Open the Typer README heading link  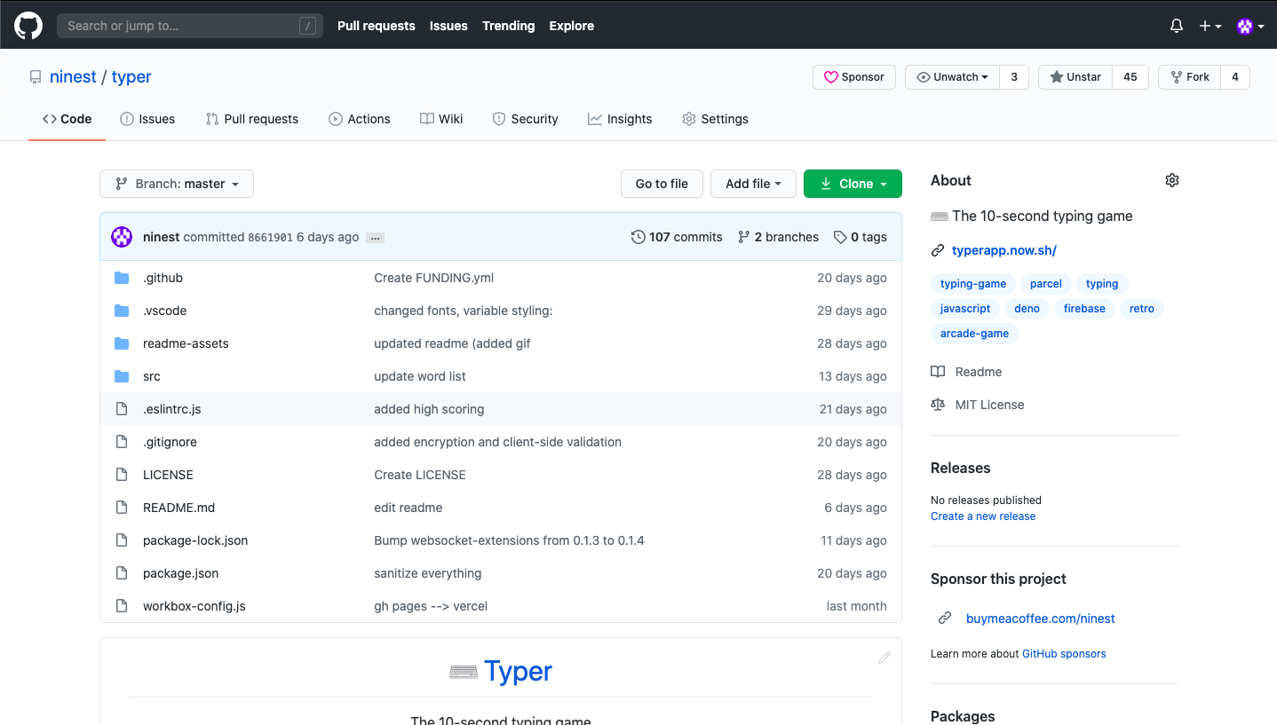(x=518, y=672)
